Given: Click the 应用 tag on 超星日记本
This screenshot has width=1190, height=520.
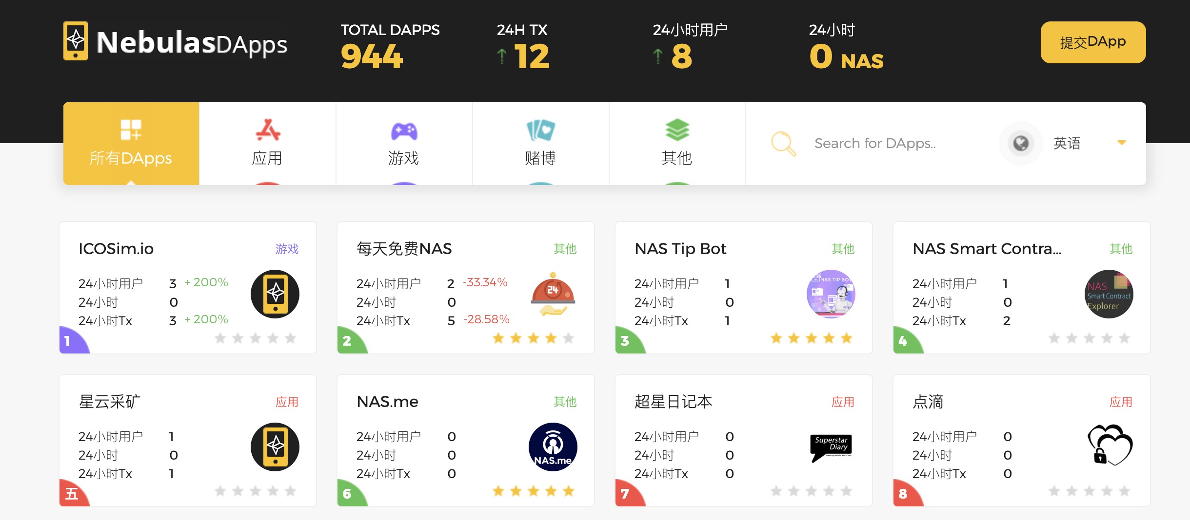Looking at the screenshot, I should (843, 402).
